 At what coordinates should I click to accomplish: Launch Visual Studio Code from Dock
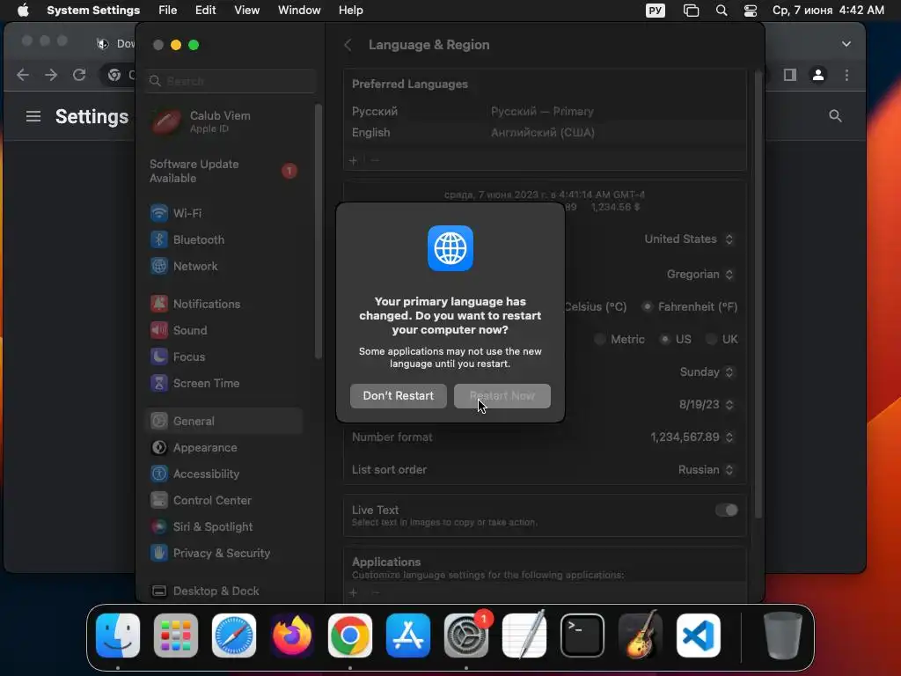click(698, 636)
